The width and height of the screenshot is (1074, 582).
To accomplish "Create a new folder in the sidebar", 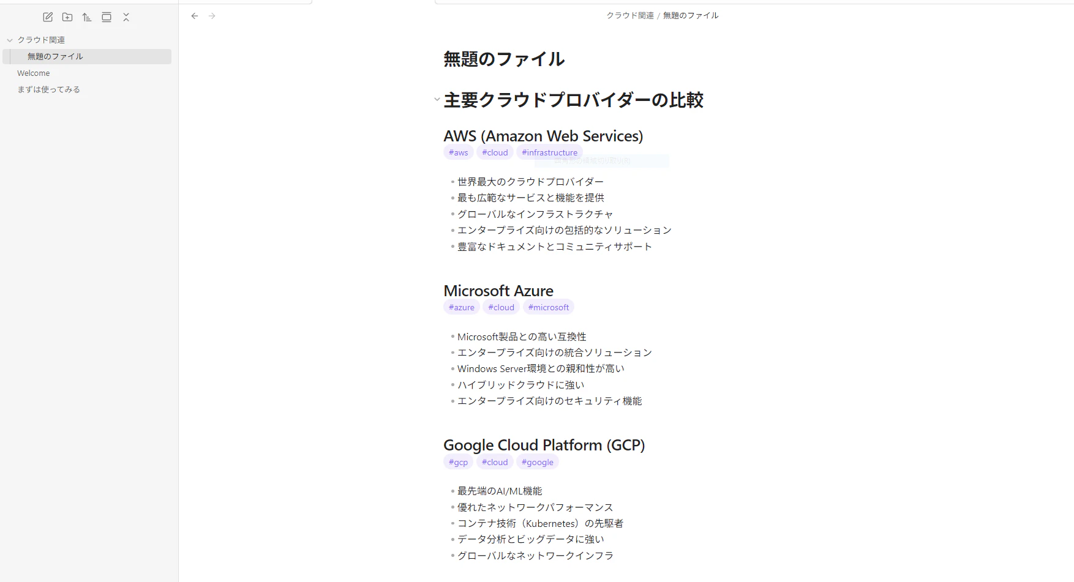I will 67,17.
